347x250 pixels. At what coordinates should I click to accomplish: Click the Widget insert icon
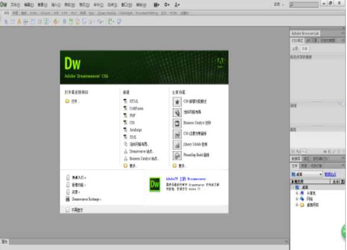[65, 21]
